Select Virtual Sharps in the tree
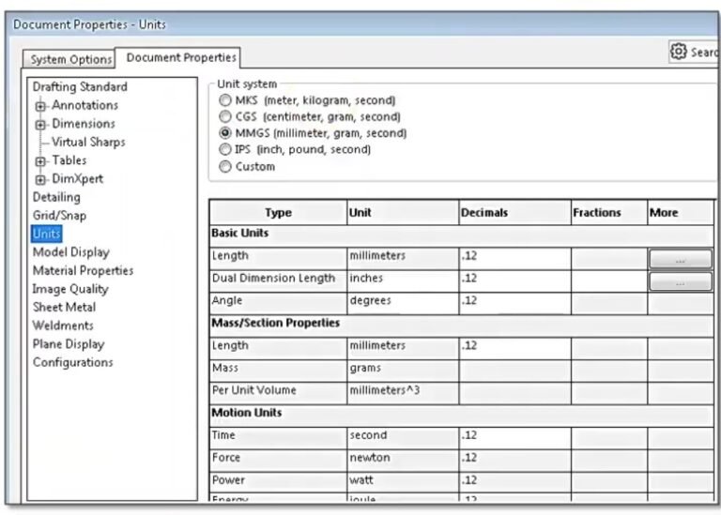This screenshot has width=721, height=515. click(88, 142)
